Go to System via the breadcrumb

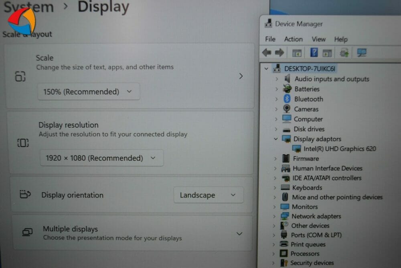pyautogui.click(x=28, y=7)
